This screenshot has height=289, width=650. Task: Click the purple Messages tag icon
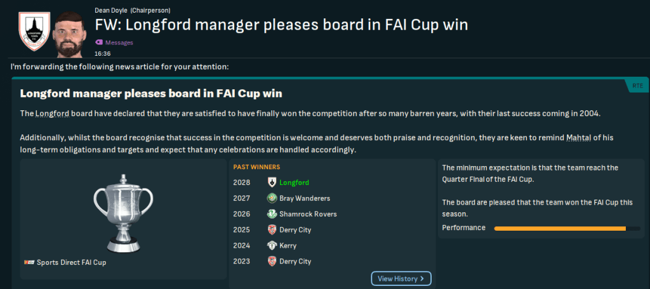[98, 42]
